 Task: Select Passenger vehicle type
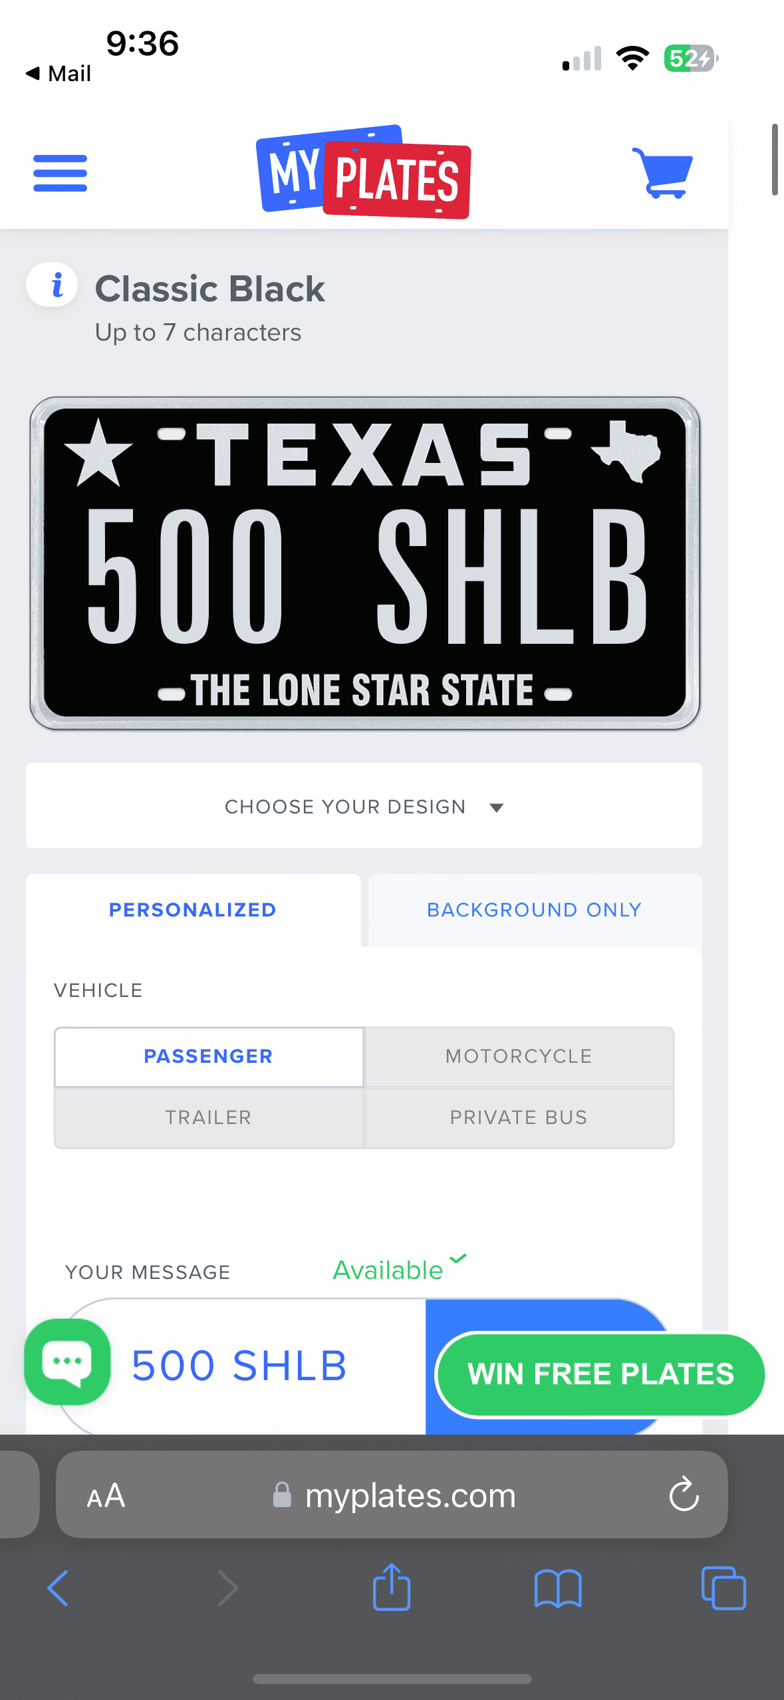click(x=209, y=1056)
